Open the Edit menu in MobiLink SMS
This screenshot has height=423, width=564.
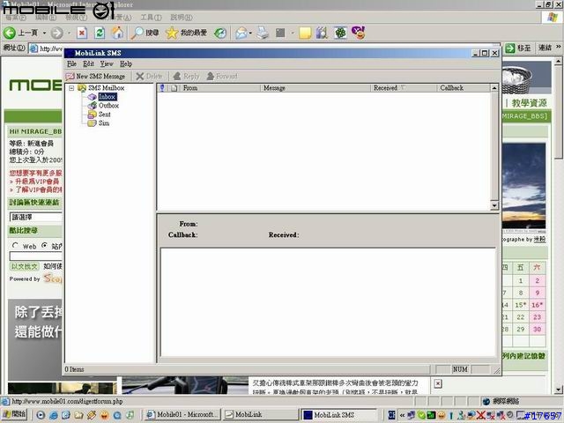click(x=88, y=63)
